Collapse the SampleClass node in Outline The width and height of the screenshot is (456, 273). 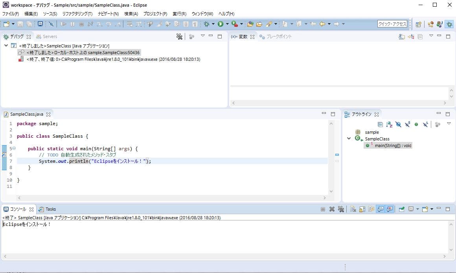coord(349,138)
